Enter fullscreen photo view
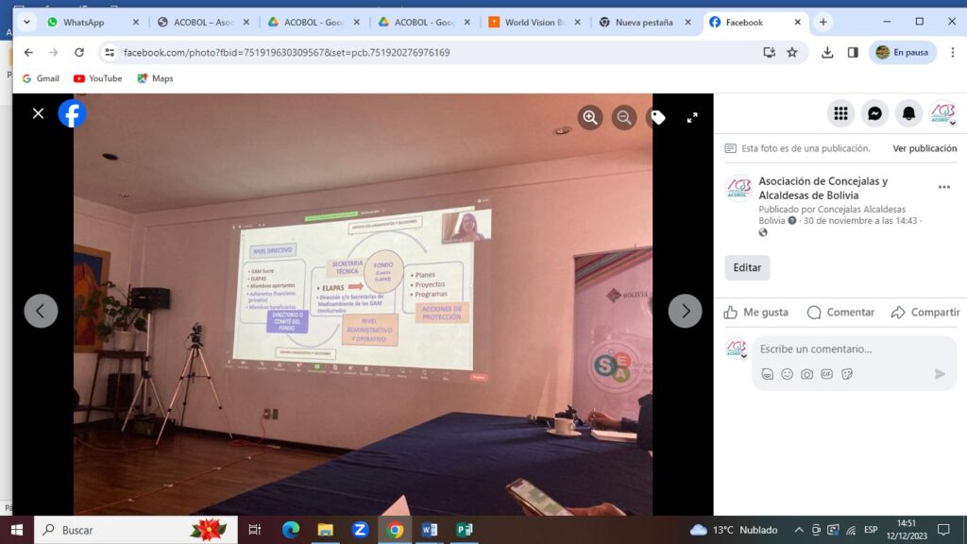This screenshot has height=544, width=967. click(x=692, y=117)
